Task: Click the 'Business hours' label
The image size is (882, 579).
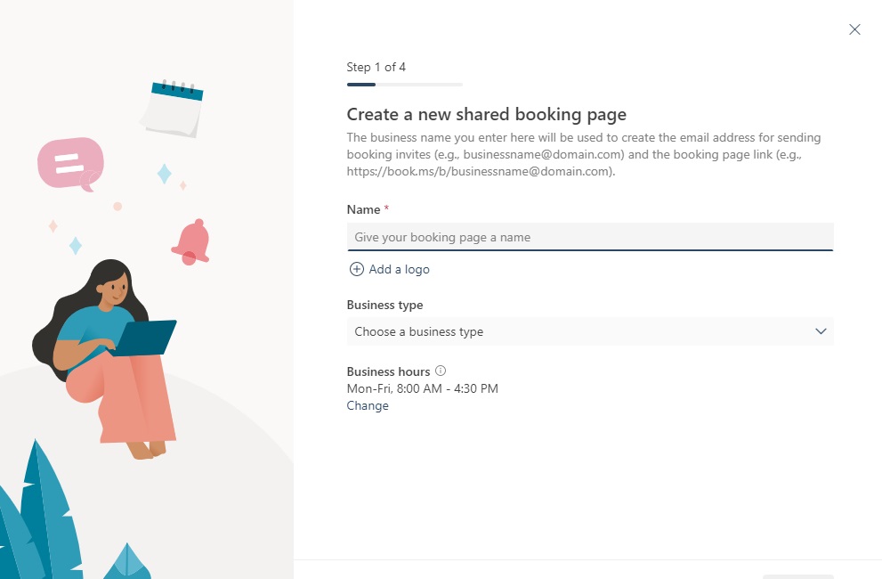Action: [388, 371]
